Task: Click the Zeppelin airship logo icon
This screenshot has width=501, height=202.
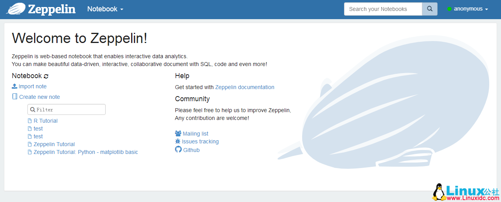Action: [16, 9]
